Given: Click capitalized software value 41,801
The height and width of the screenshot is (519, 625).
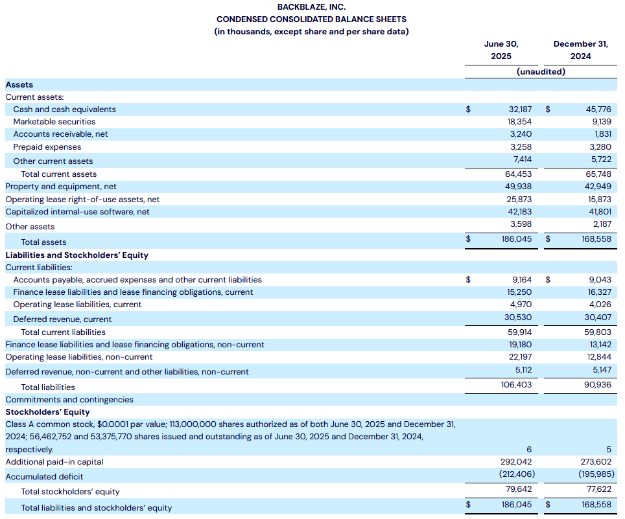Looking at the screenshot, I should click(x=600, y=212).
